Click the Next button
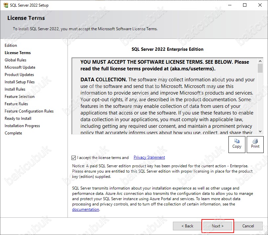The width and height of the screenshot is (268, 235). pyautogui.click(x=217, y=226)
